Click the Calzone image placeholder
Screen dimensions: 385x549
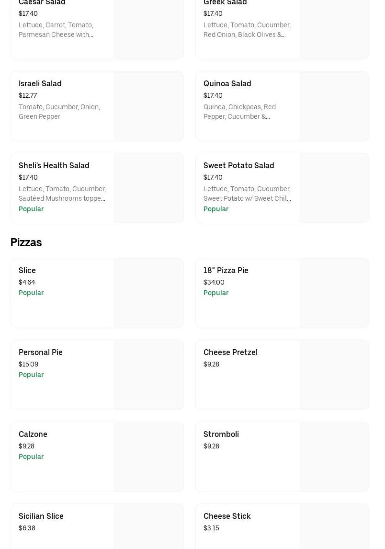coord(148,457)
